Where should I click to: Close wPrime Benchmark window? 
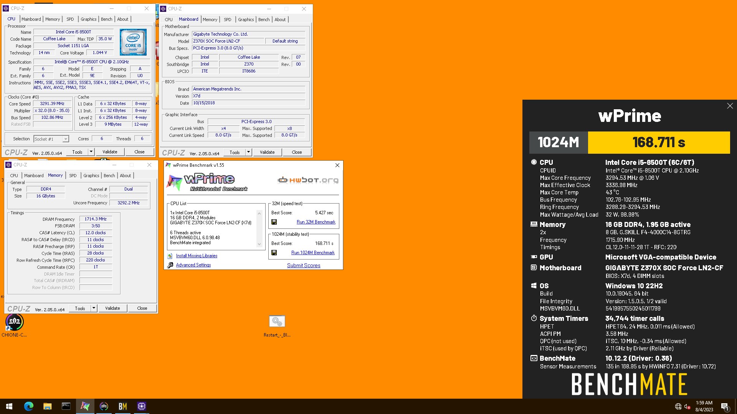(337, 165)
